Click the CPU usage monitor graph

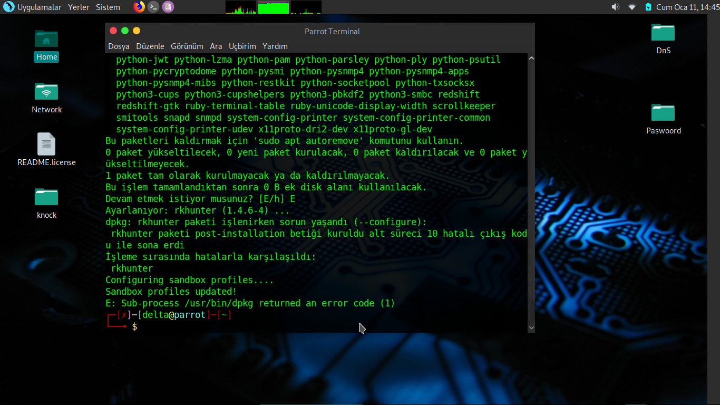coord(240,7)
